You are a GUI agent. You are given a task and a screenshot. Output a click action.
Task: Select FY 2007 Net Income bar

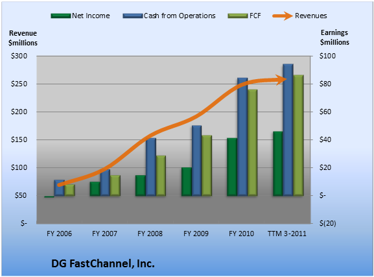(95, 189)
